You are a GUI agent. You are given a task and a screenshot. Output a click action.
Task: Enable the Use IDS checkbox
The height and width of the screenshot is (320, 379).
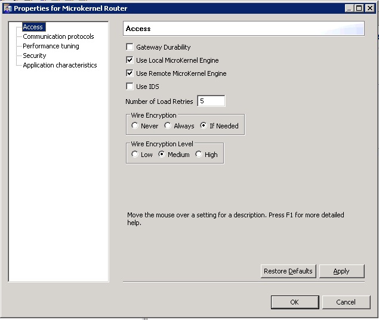(x=130, y=86)
